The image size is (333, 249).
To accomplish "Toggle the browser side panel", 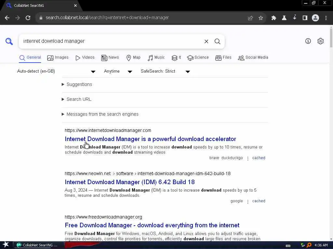I will 305,18.
